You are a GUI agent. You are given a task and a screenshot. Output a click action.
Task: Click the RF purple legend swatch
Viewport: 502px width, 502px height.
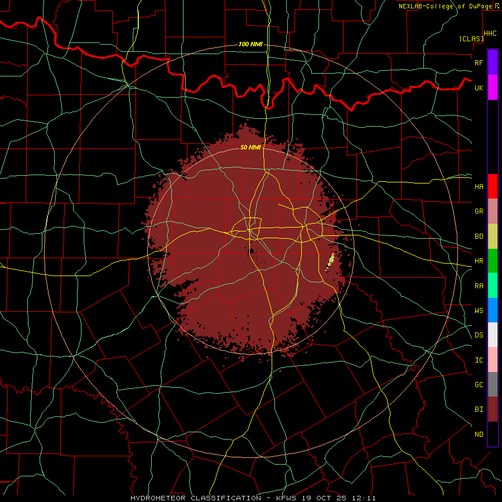coord(493,62)
